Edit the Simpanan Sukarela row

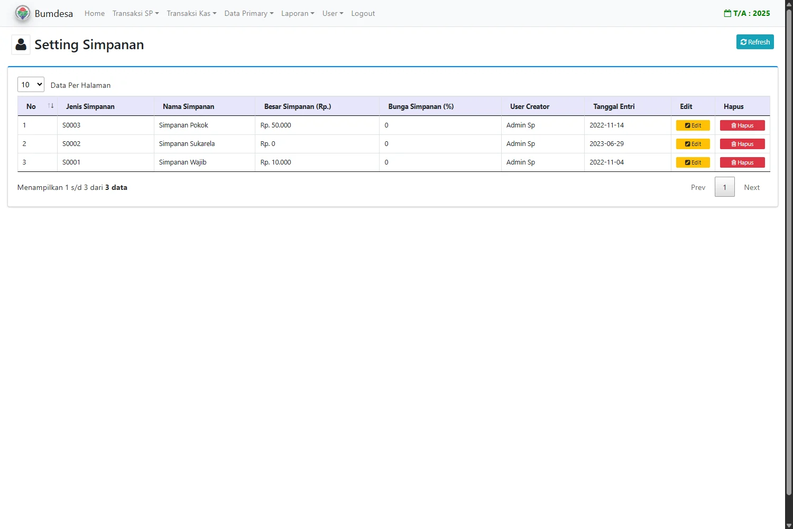(x=693, y=144)
